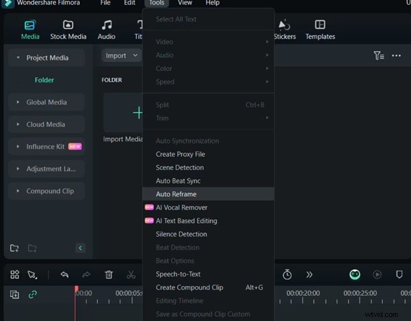Click the red playhead marker on timeline
Image resolution: width=411 pixels, height=321 pixels.
pos(76,293)
